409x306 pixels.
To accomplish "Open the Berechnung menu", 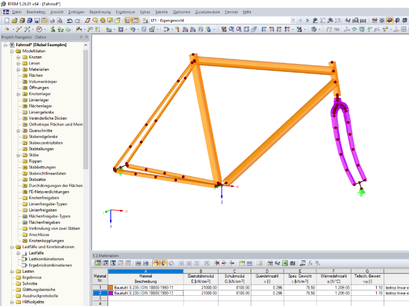I will click(100, 12).
